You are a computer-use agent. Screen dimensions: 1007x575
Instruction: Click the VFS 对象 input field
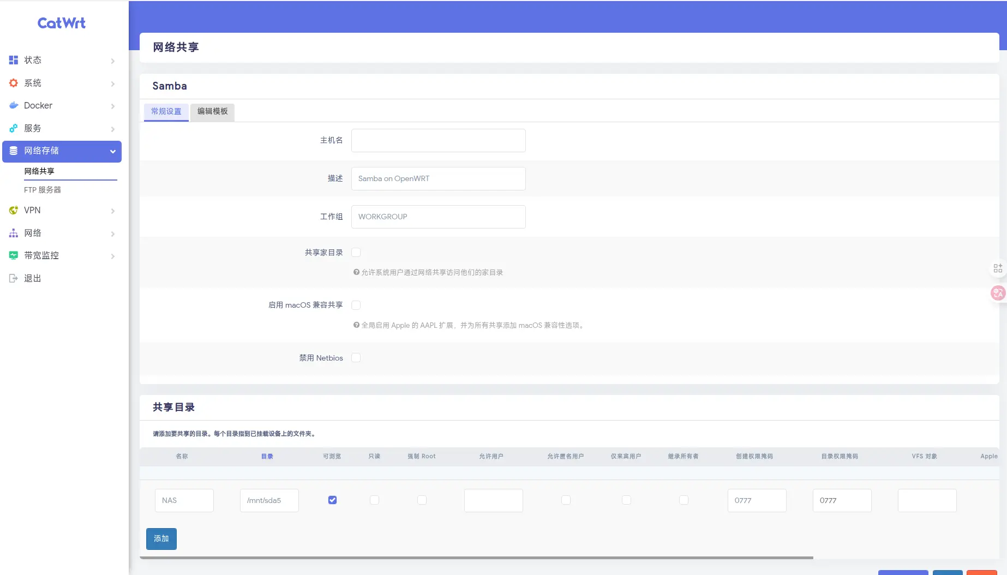pos(927,500)
